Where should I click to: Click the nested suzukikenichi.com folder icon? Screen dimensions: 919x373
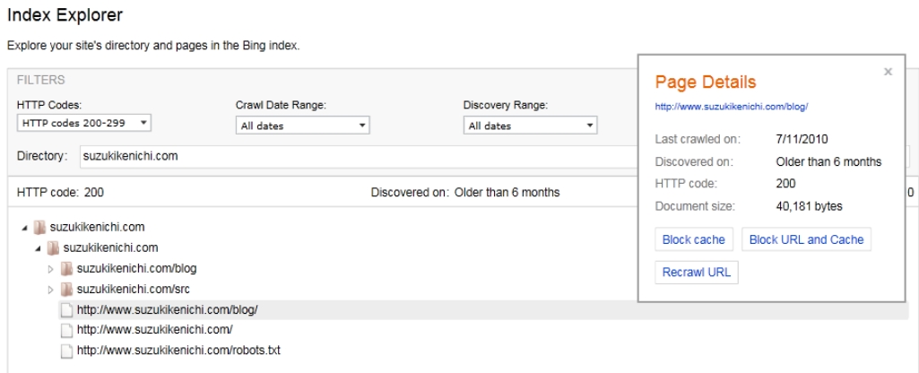53,248
